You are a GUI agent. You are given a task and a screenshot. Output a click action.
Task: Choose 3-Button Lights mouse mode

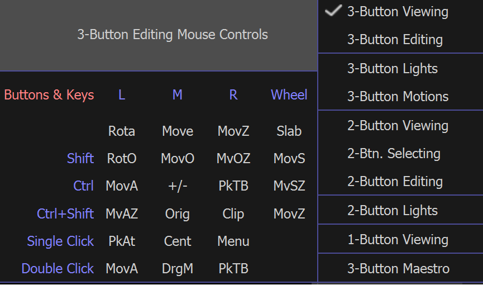392,69
